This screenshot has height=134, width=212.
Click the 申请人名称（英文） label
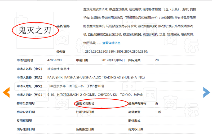[x=29, y=77]
